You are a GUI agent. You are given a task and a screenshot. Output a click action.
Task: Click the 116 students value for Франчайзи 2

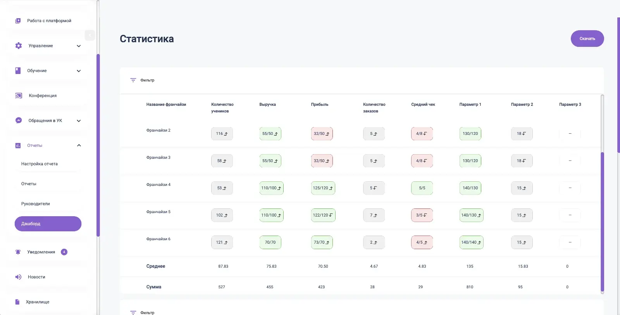tap(222, 134)
